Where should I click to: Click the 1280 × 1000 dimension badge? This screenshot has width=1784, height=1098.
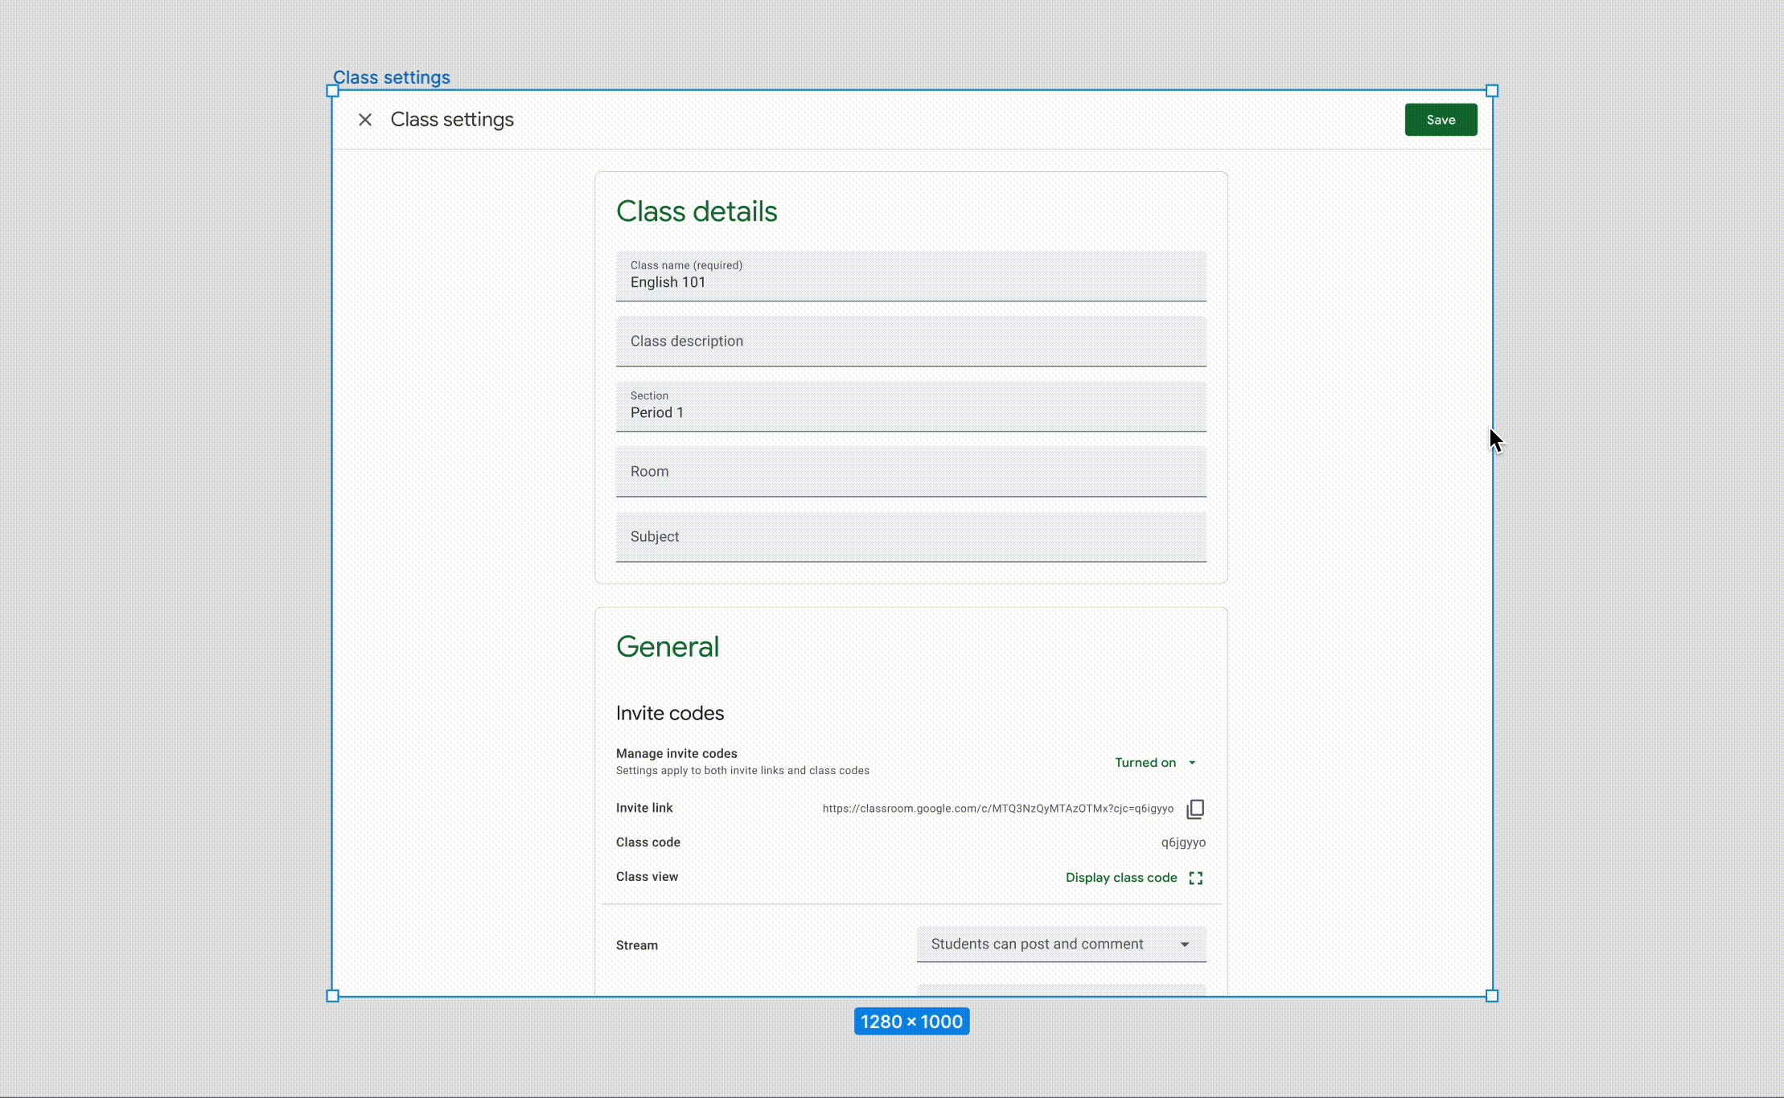point(911,1022)
